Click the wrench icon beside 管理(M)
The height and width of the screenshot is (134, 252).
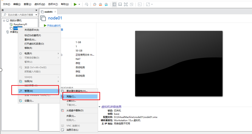(21, 91)
